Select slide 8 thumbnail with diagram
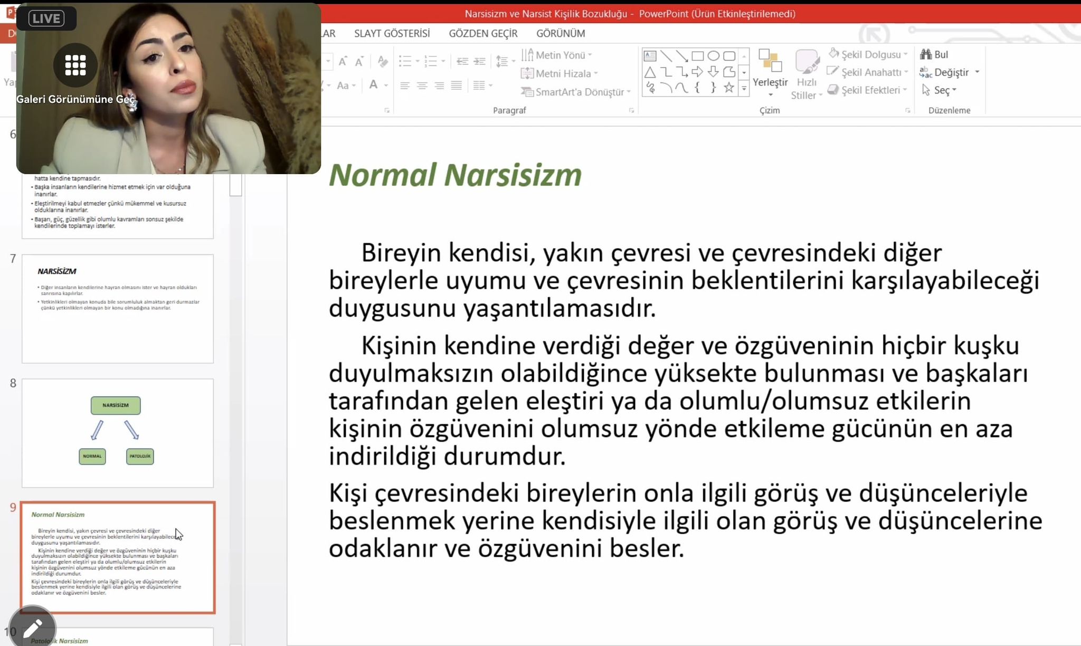 117,433
